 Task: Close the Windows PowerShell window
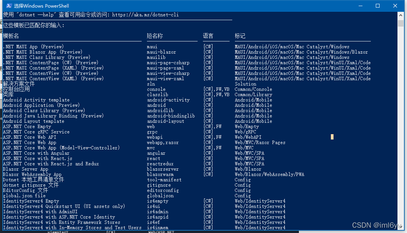(x=395, y=6)
